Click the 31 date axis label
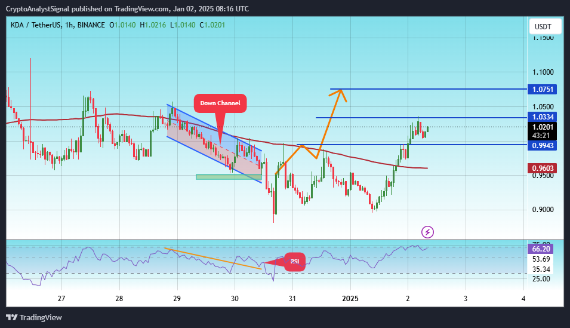The height and width of the screenshot is (328, 570). (292, 299)
